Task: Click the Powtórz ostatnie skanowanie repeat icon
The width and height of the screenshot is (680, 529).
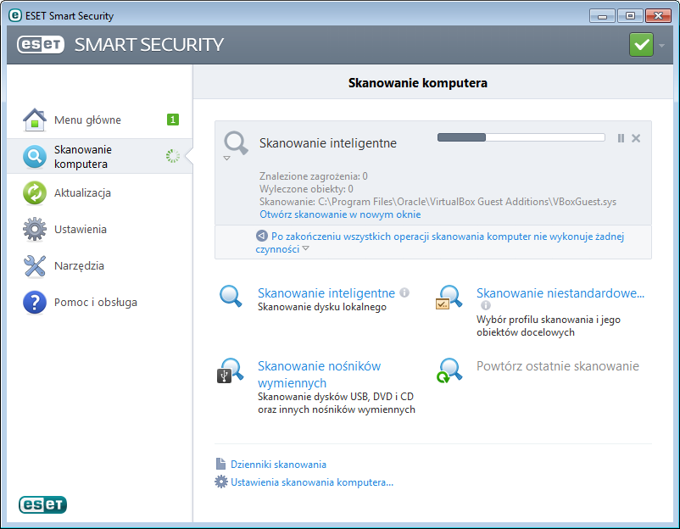Action: [449, 370]
